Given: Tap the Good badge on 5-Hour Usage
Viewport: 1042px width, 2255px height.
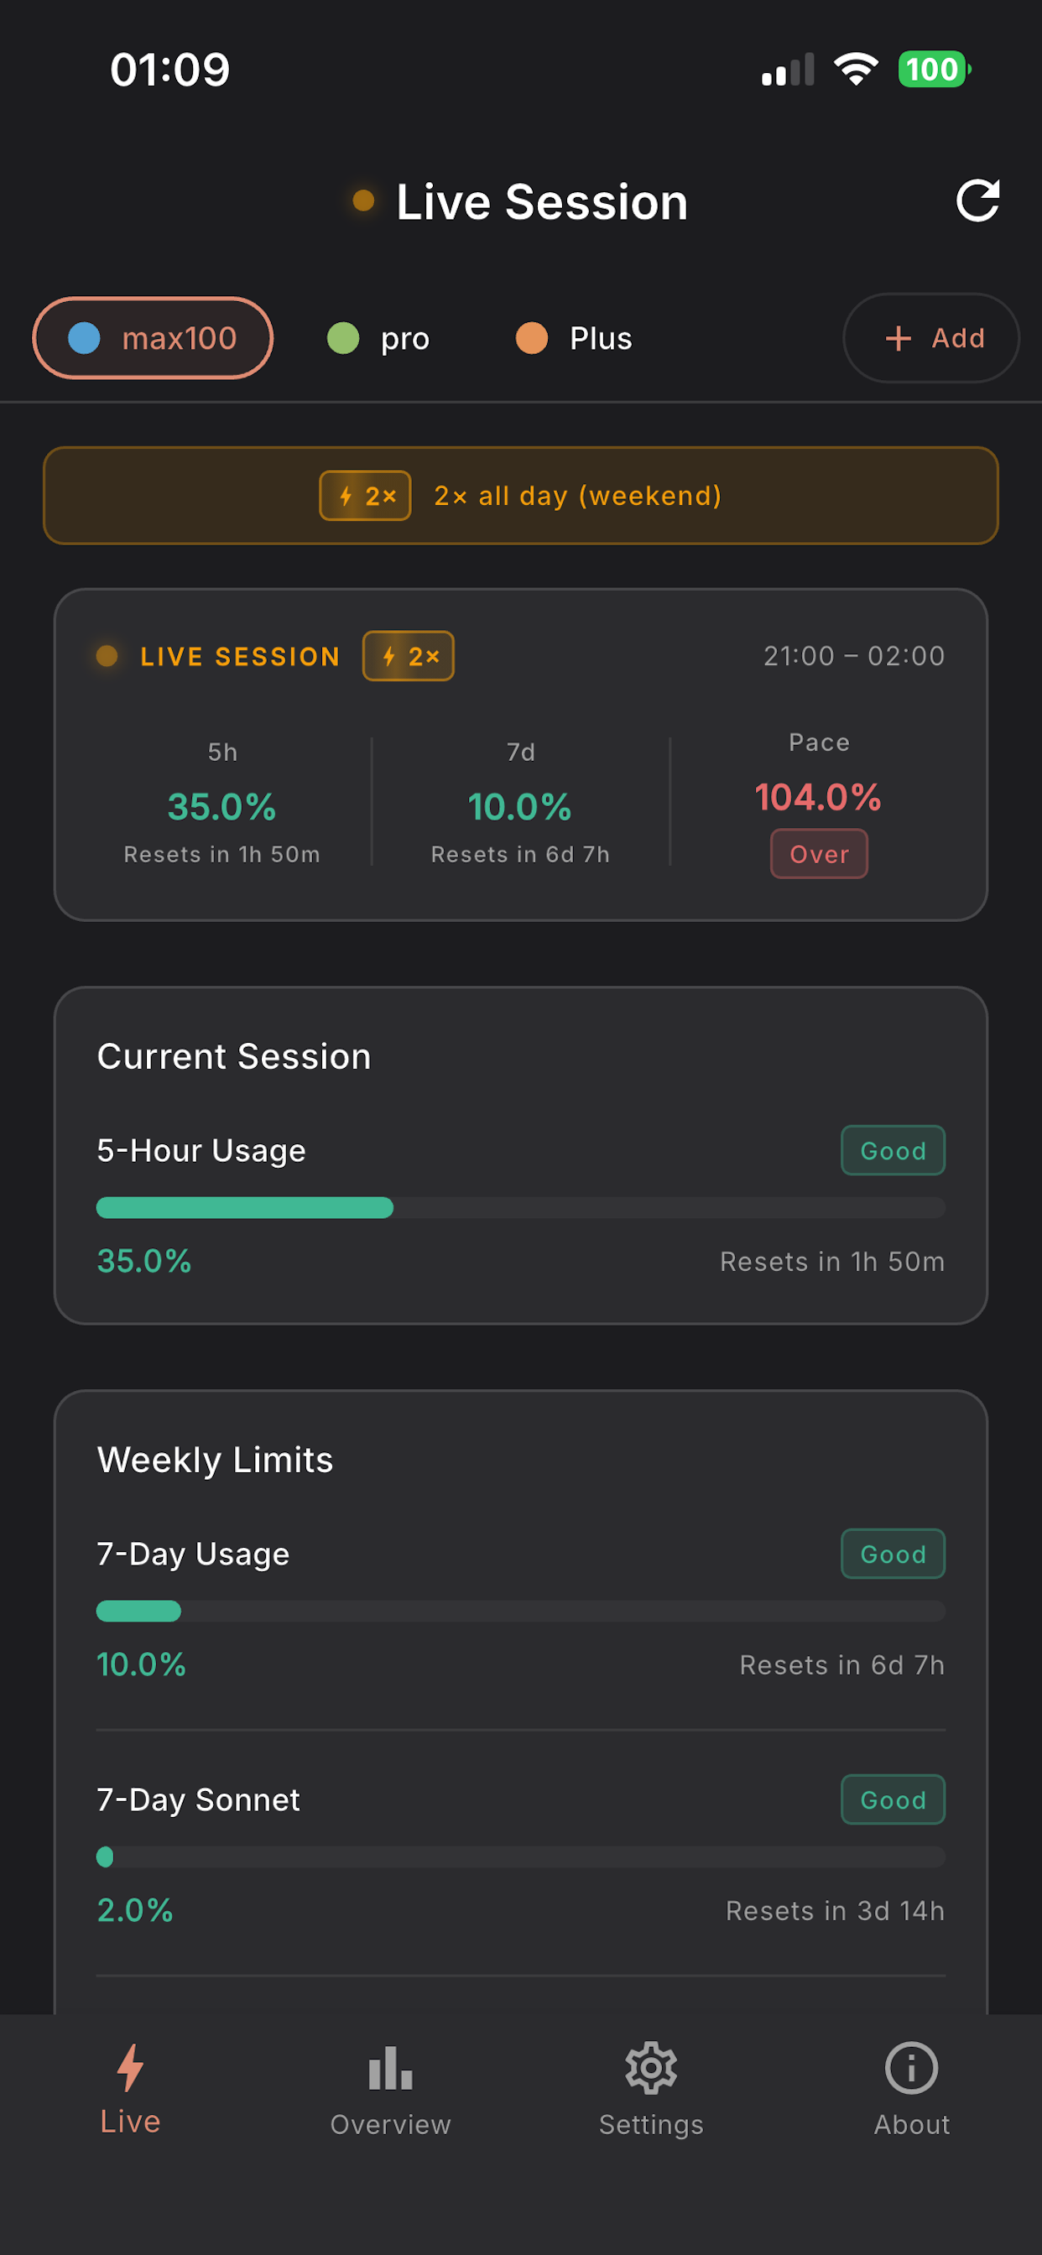Looking at the screenshot, I should click(x=893, y=1150).
